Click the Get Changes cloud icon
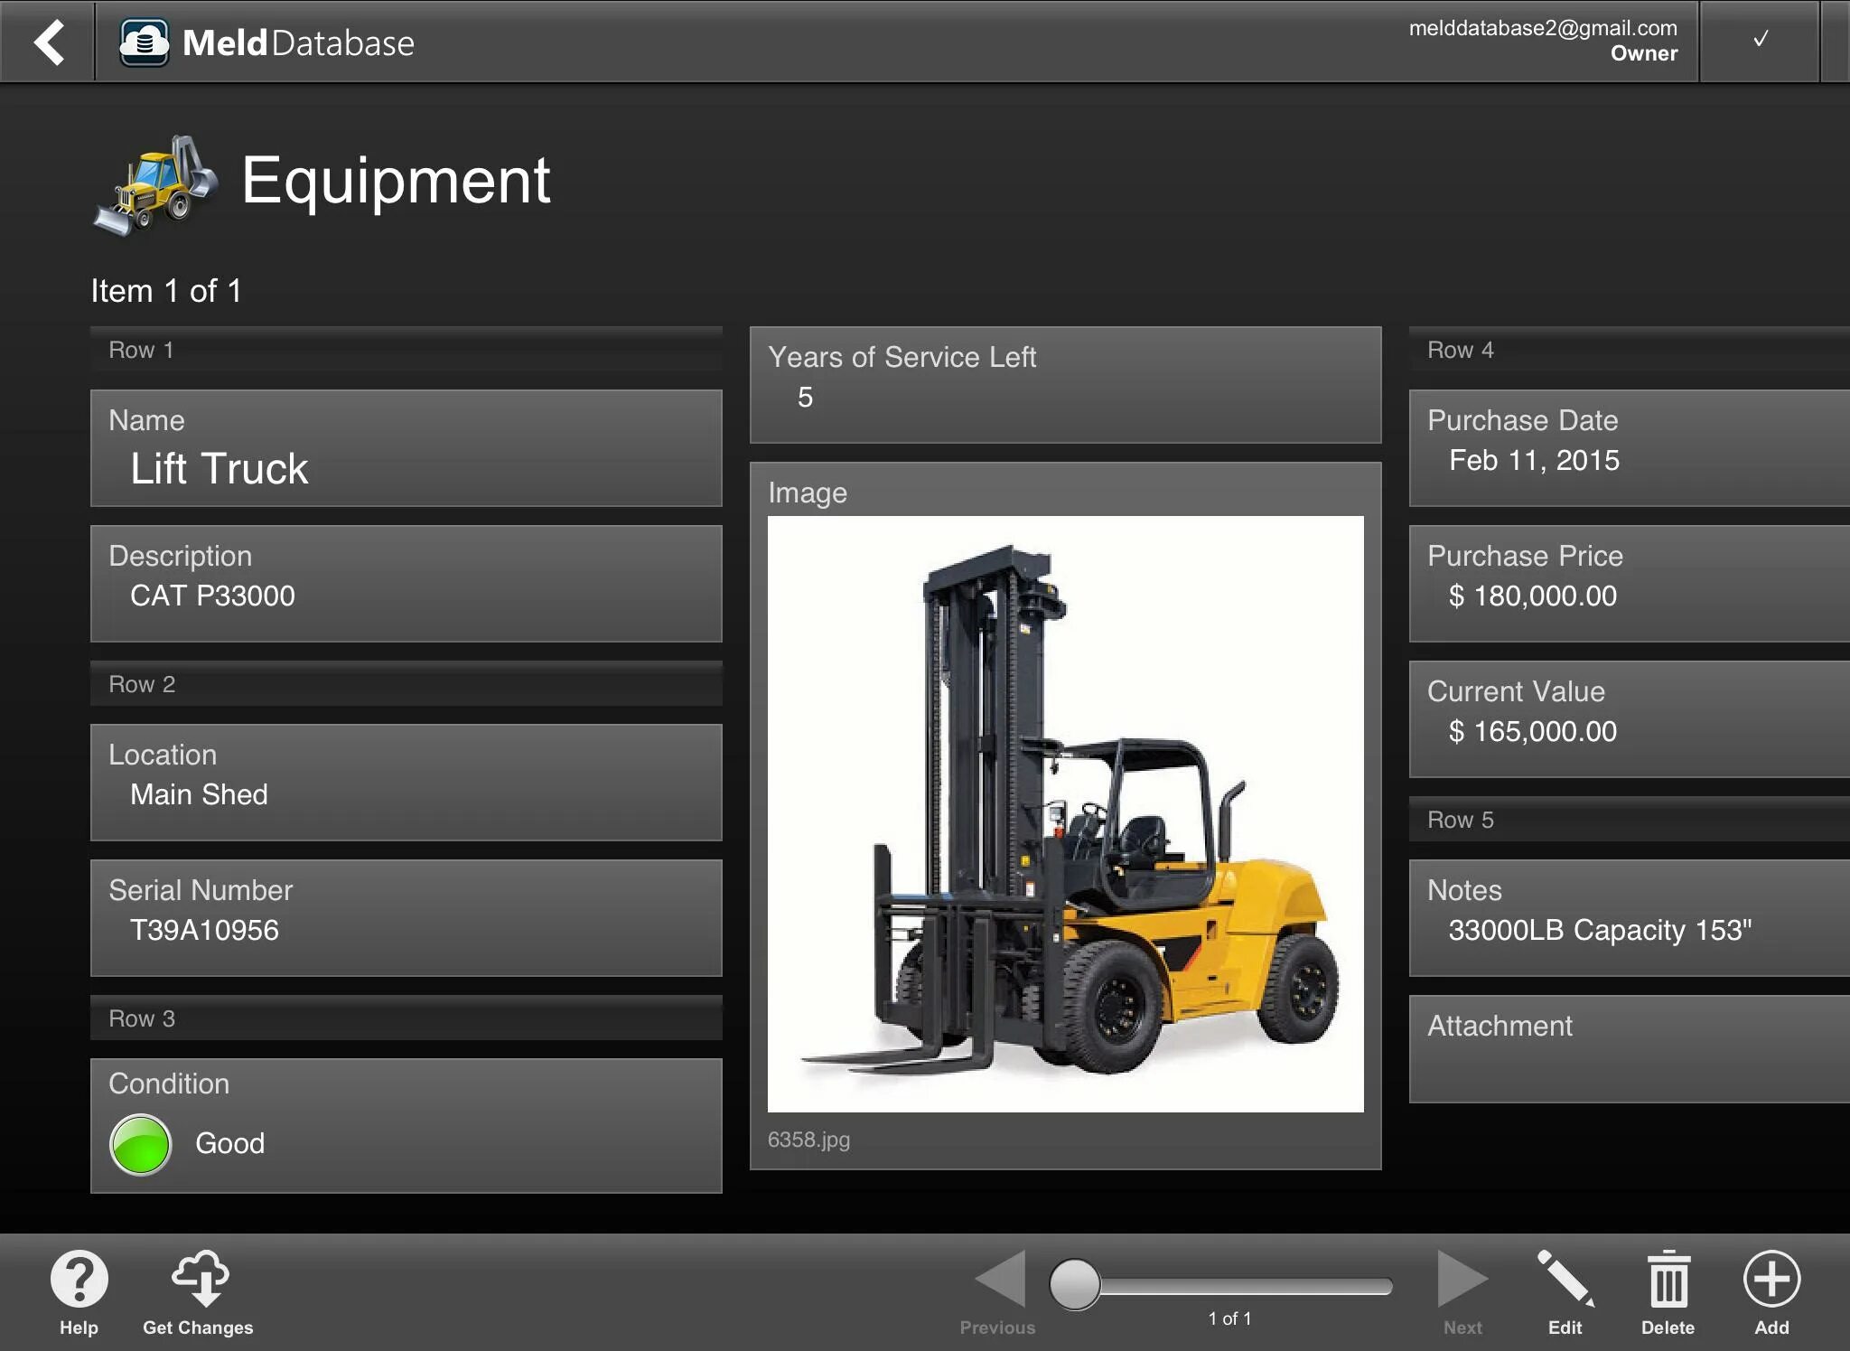This screenshot has width=1850, height=1351. pyautogui.click(x=201, y=1279)
